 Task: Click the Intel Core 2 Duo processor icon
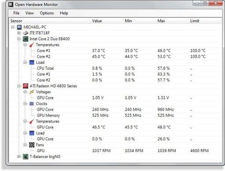coord(26,39)
